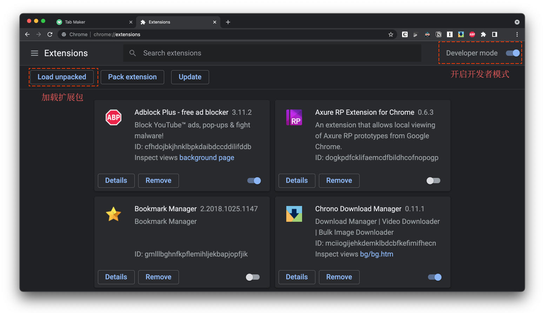Click the Load unpacked button
Screen dimensions: 548x313
click(x=62, y=77)
